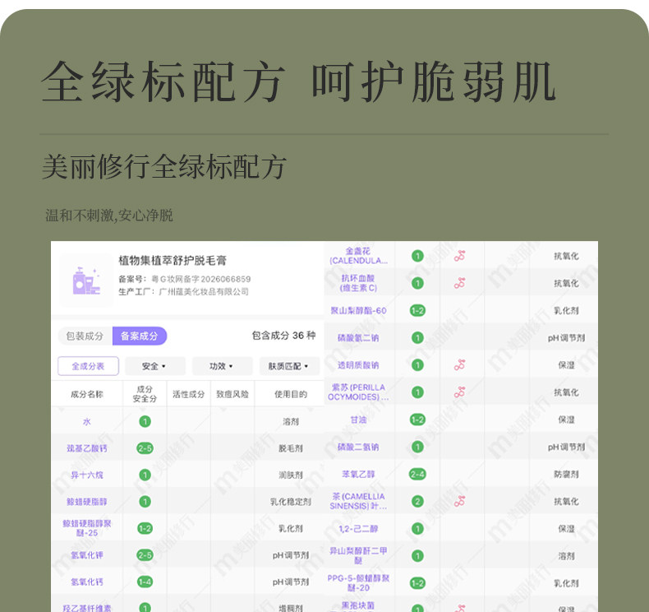
Task: Open the 鲸蜡硬脂醇聚醚-25 ingredient link
Action: (x=87, y=528)
